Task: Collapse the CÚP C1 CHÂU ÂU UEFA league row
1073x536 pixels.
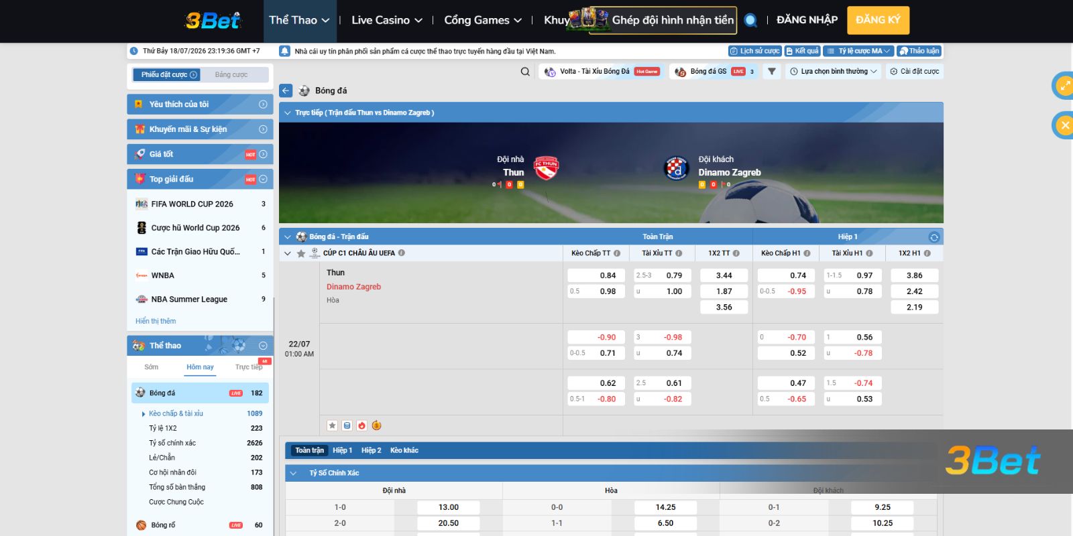Action: (x=288, y=253)
